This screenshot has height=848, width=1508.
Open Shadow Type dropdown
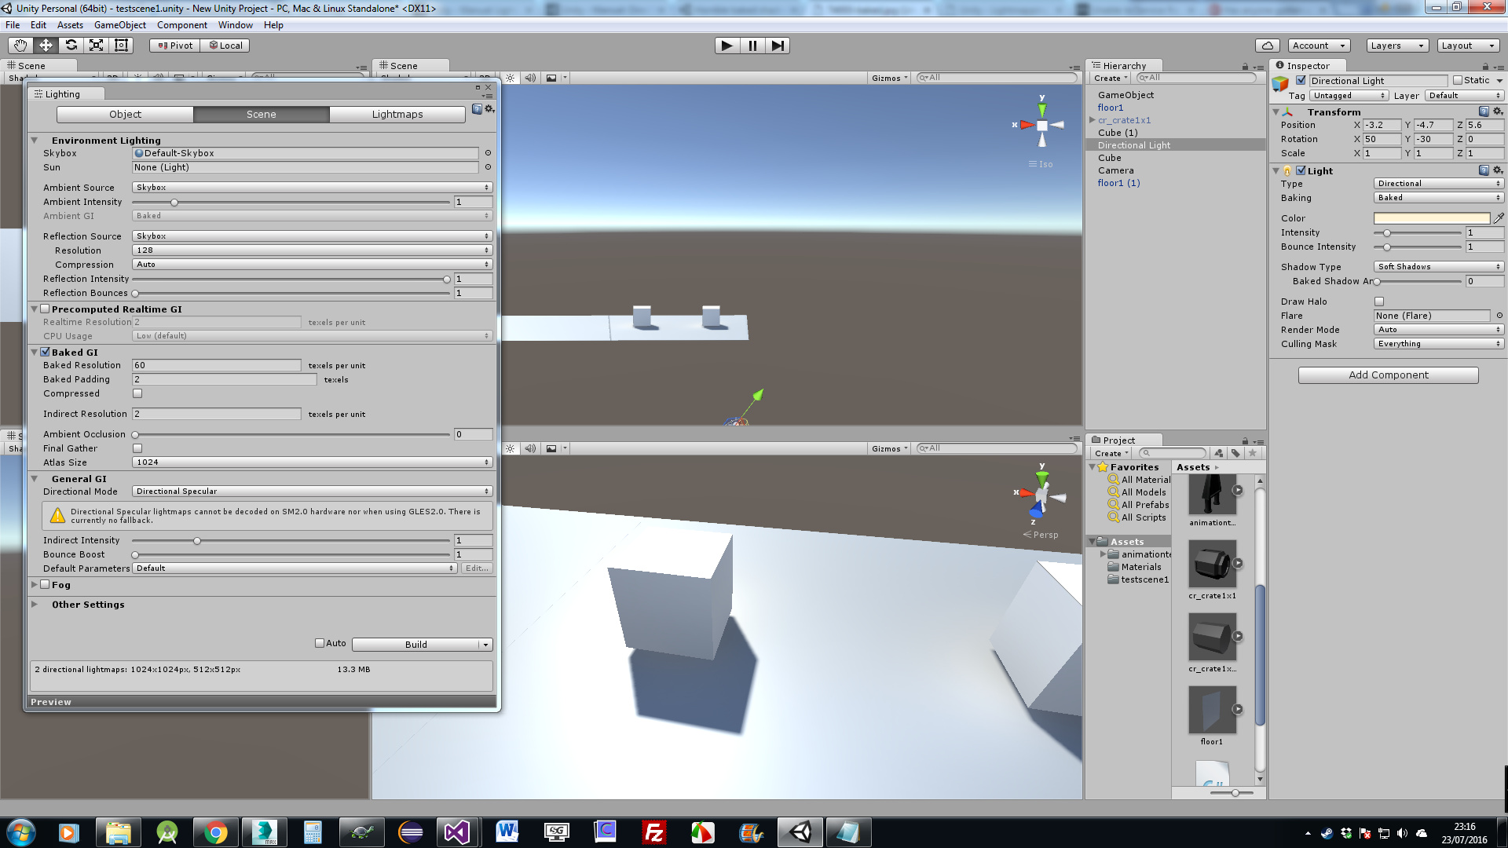pos(1439,267)
